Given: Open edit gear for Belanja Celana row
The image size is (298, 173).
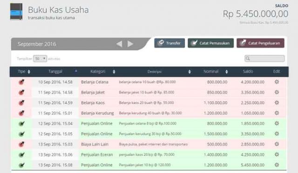Looking at the screenshot, I should click(x=277, y=82).
